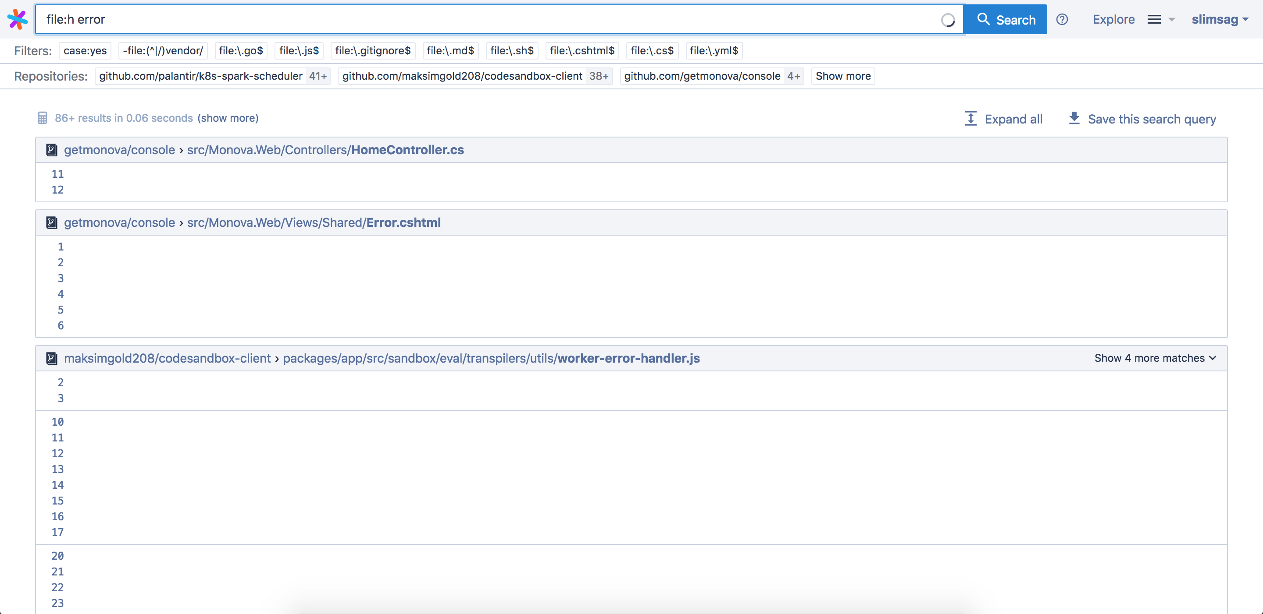1263x614 pixels.
Task: Click the Sourcegraph logo icon
Action: point(18,19)
